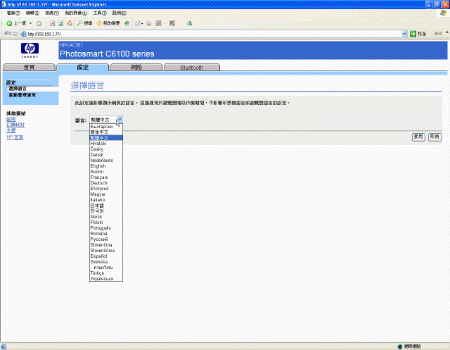Choose Nederlands from language list

[x=106, y=161]
